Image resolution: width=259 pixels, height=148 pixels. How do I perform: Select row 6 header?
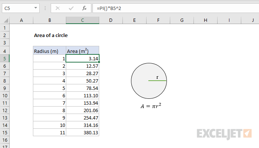pyautogui.click(x=4, y=66)
